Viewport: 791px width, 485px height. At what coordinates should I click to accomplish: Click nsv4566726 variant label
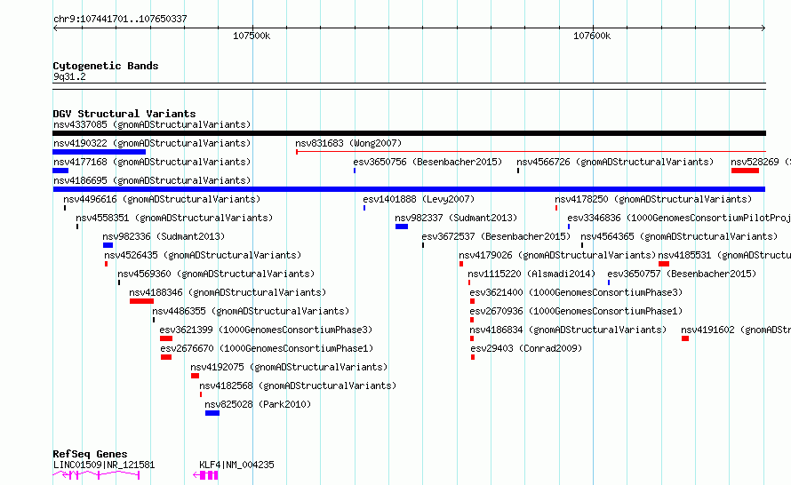[615, 162]
